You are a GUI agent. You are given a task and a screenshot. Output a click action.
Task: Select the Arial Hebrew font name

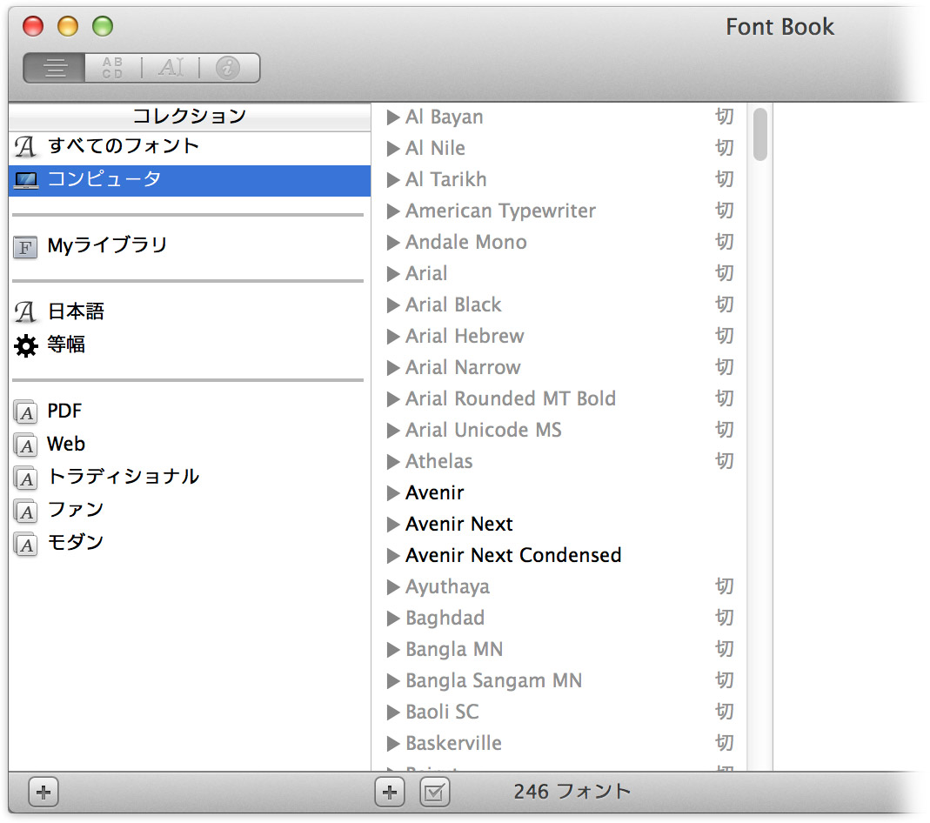pyautogui.click(x=465, y=336)
